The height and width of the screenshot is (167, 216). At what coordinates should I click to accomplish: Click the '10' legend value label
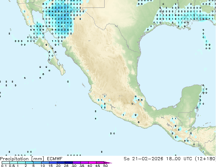click(x=43, y=166)
